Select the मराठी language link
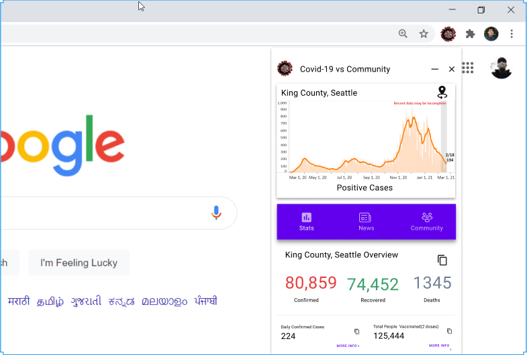Viewport: 527px width, 355px height. point(19,301)
